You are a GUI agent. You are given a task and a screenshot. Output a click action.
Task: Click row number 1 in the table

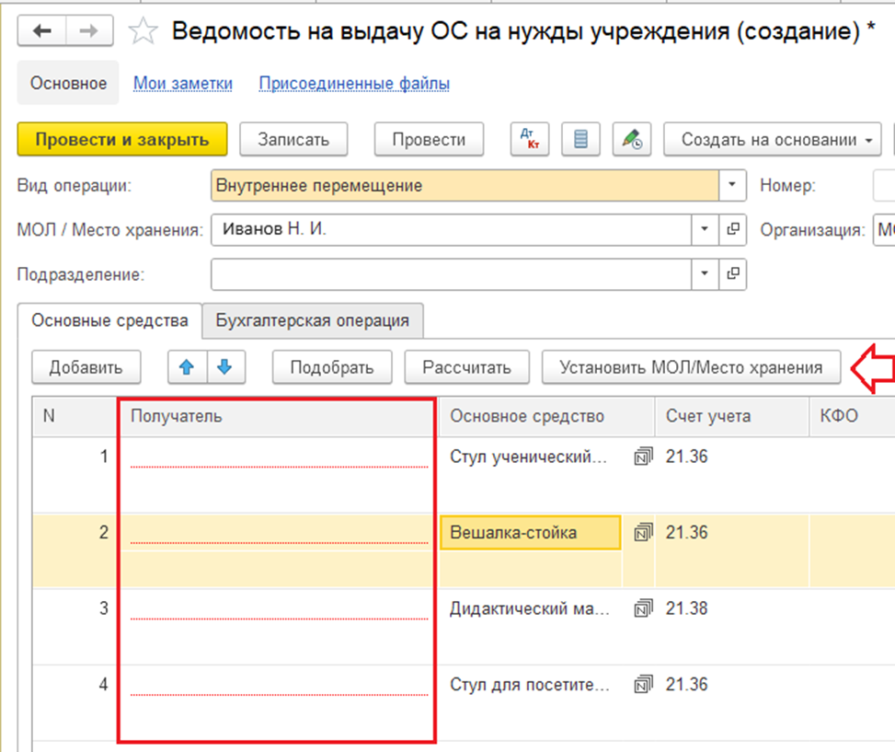click(104, 457)
